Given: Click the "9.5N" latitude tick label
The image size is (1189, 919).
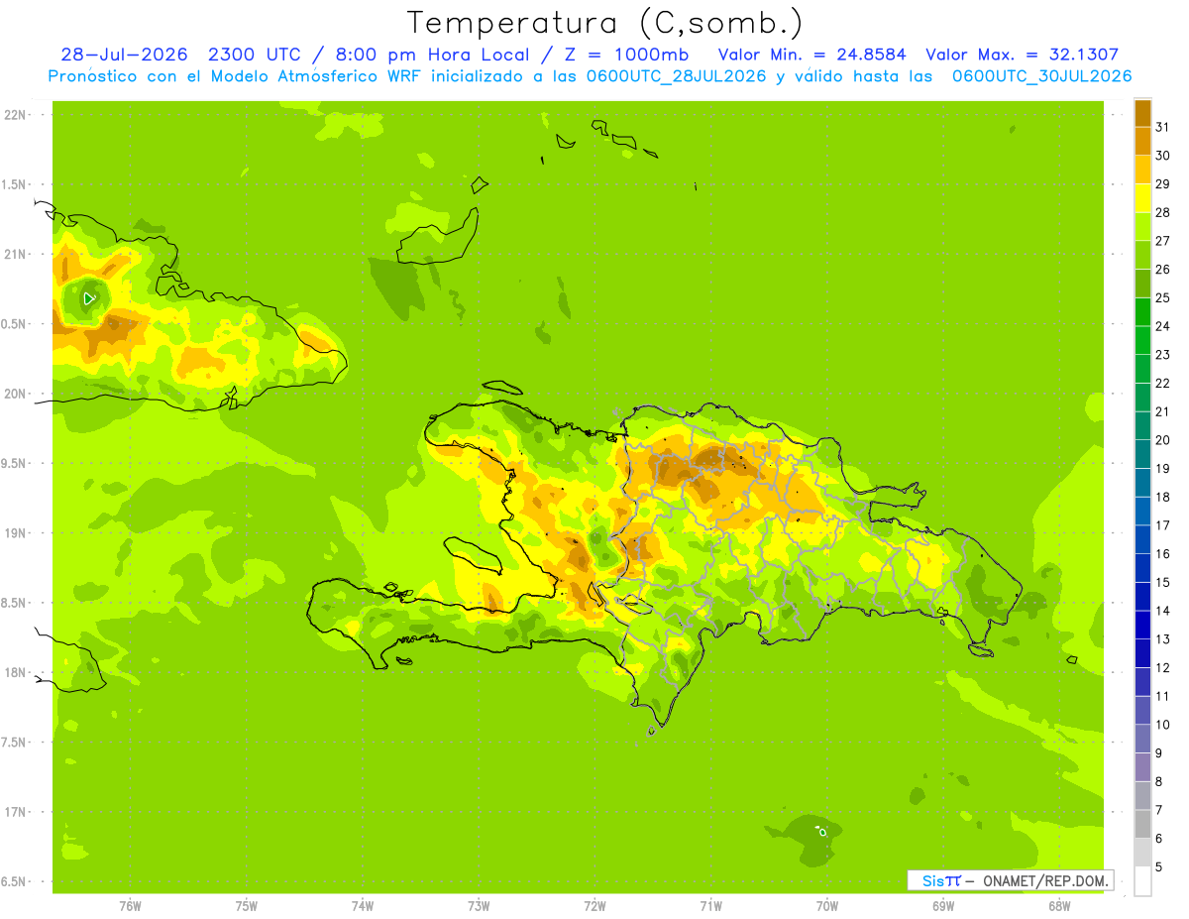Looking at the screenshot, I should pos(15,463).
